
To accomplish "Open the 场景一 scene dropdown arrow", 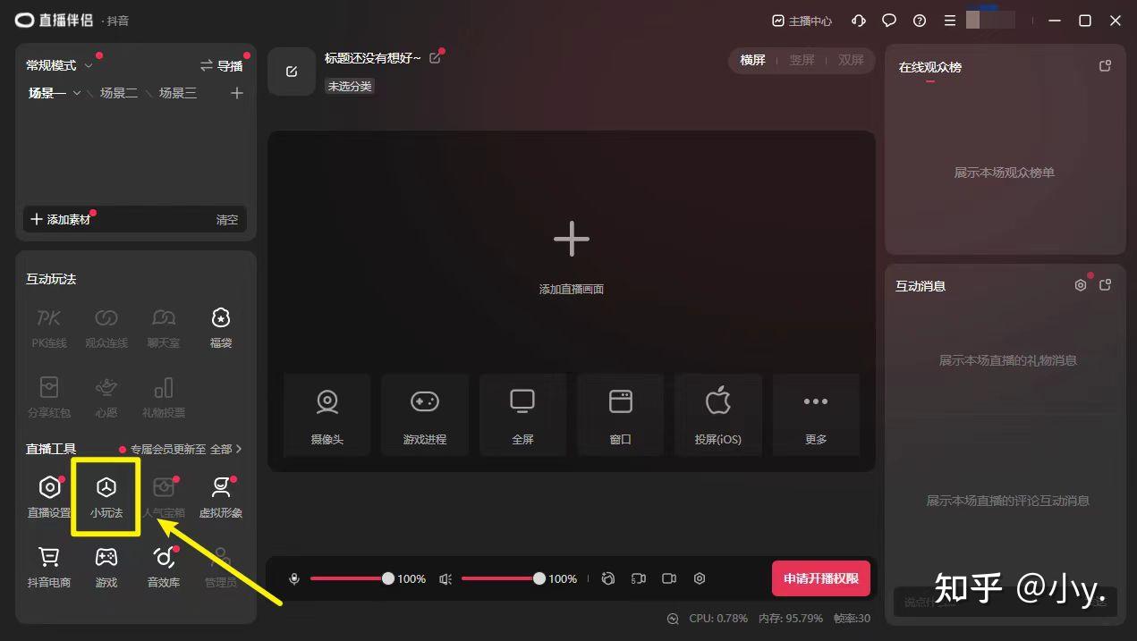I will tap(76, 92).
